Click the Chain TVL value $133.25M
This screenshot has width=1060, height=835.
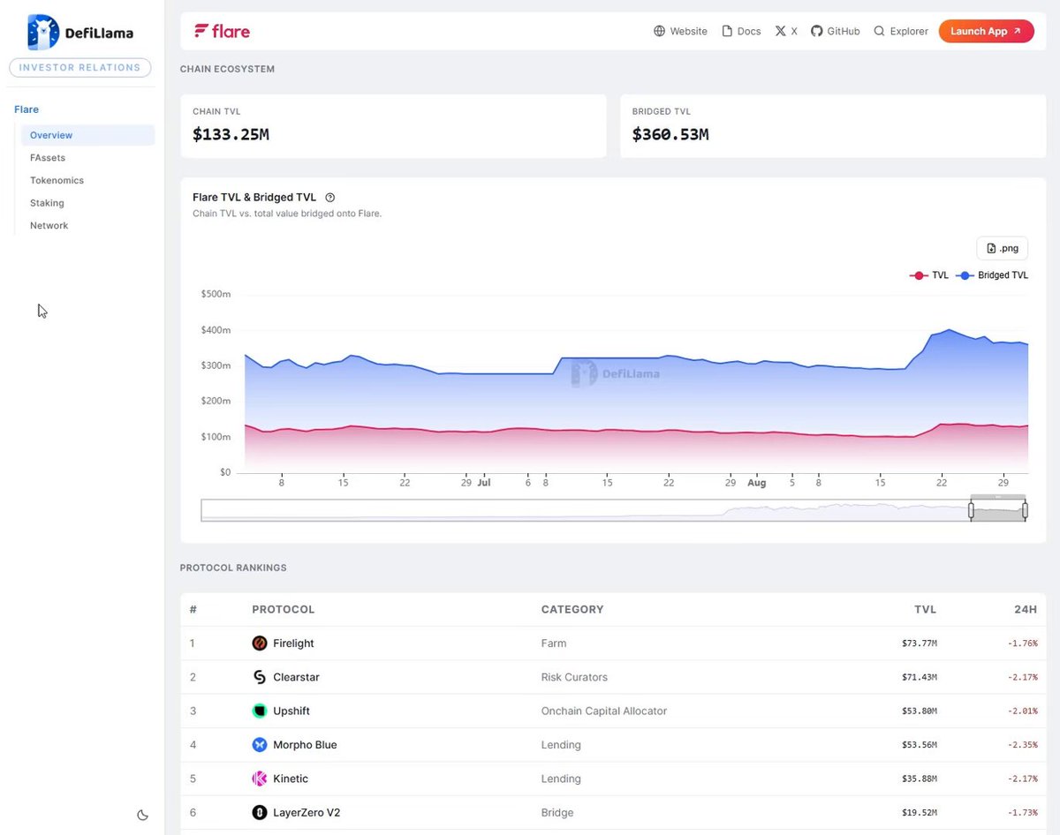[x=231, y=134]
